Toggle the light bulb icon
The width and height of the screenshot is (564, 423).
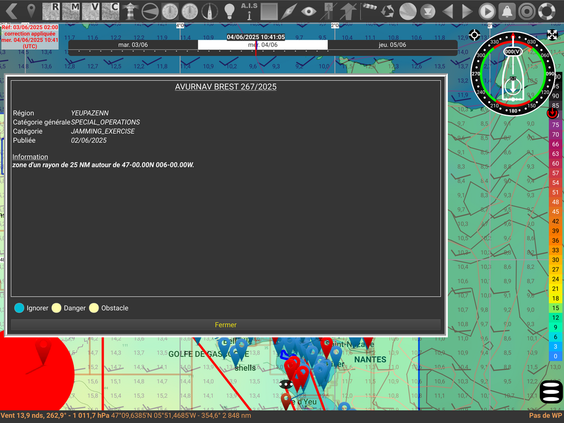click(229, 11)
